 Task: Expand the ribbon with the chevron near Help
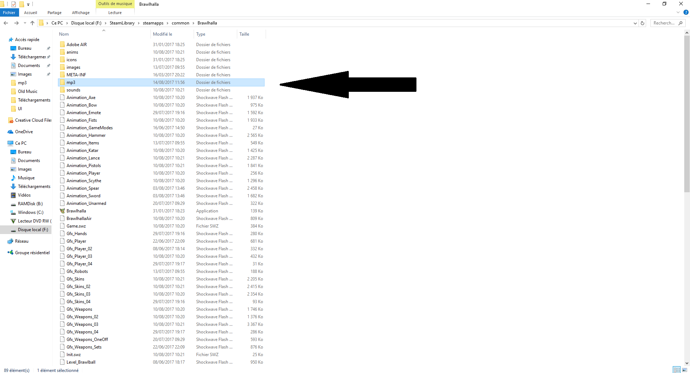678,12
